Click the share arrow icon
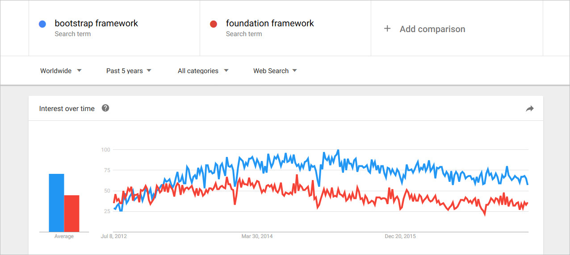570x255 pixels. point(530,108)
